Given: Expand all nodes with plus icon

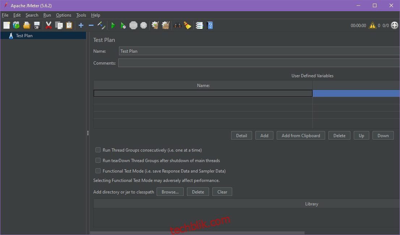Looking at the screenshot, I should click(81, 25).
